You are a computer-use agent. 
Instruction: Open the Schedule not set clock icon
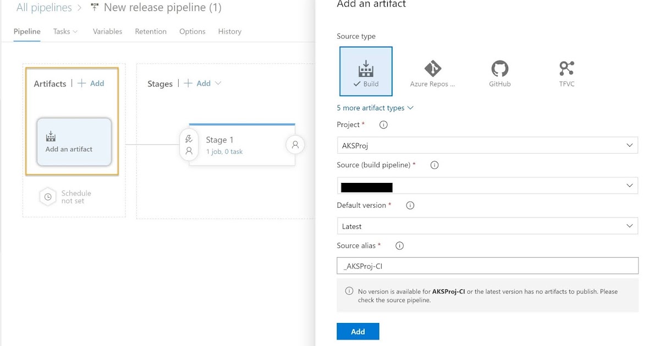(x=47, y=196)
